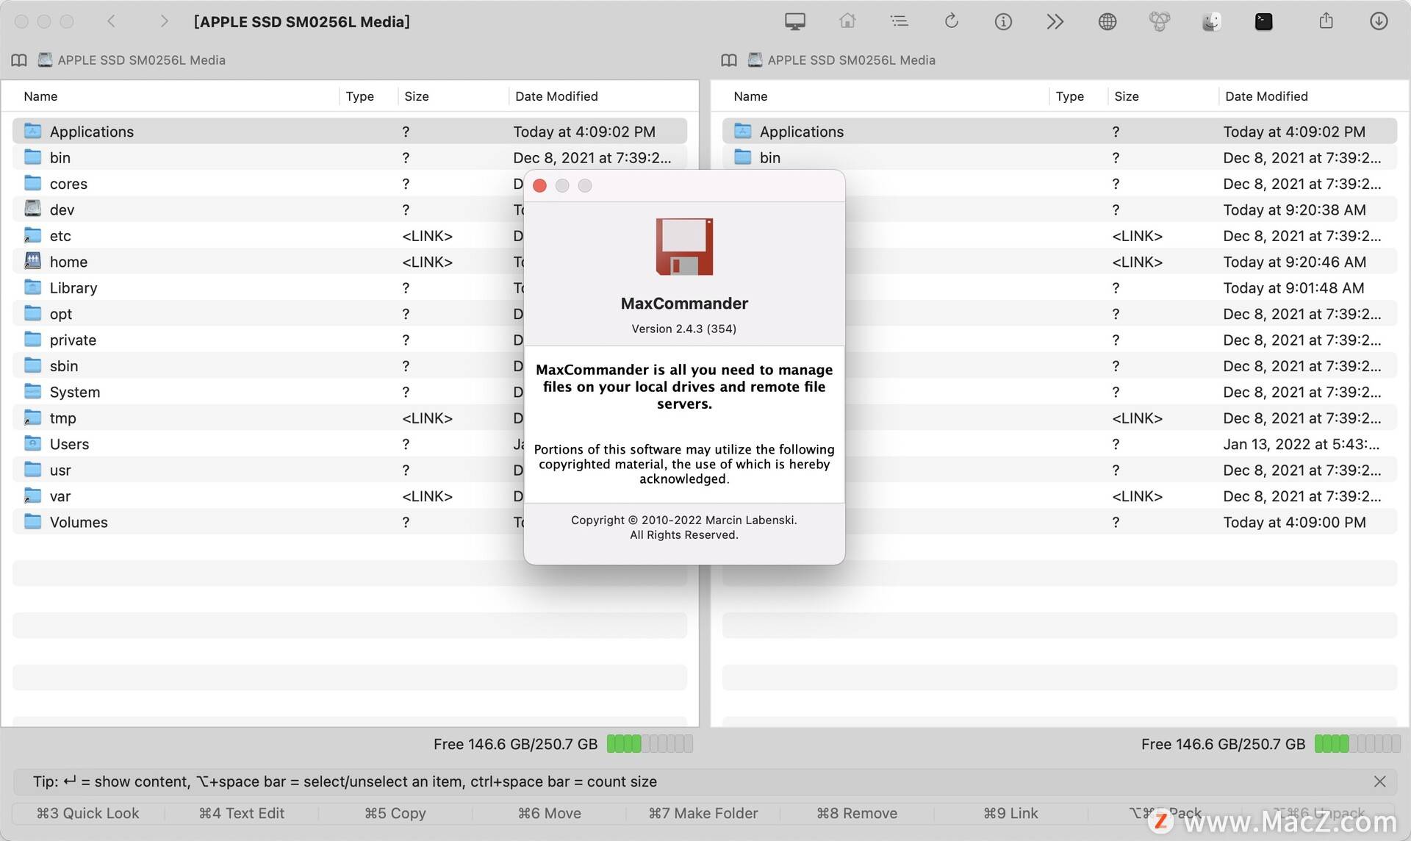This screenshot has height=841, width=1411.
Task: Select the Library folder in left panel
Action: pos(73,288)
